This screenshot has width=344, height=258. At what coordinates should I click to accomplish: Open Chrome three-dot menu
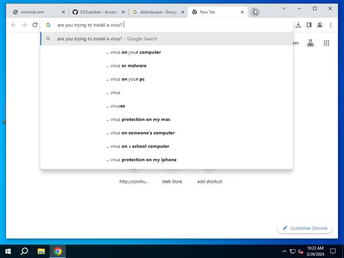(x=331, y=25)
